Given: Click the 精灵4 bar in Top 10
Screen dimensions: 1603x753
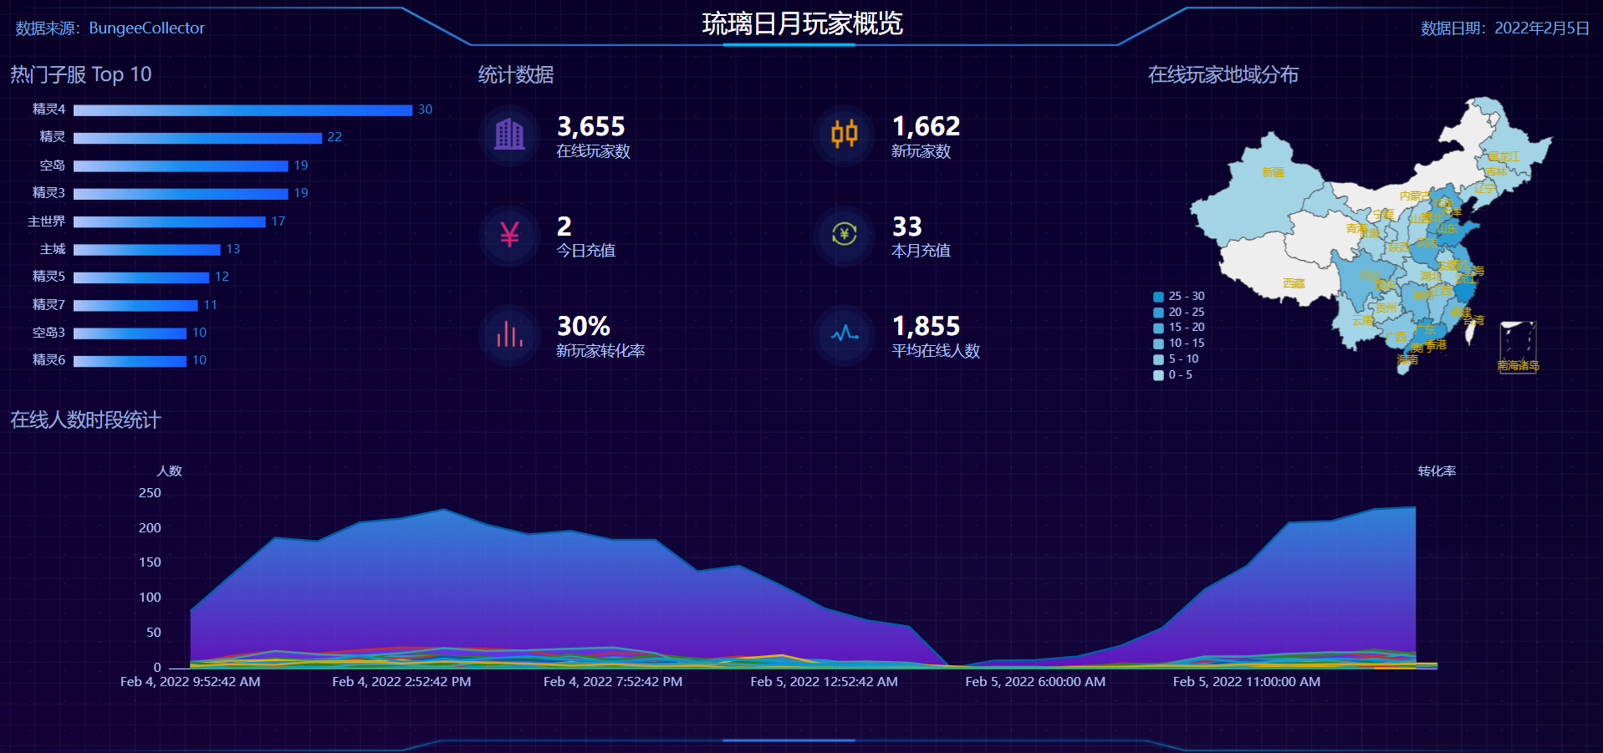Looking at the screenshot, I should coord(242,110).
